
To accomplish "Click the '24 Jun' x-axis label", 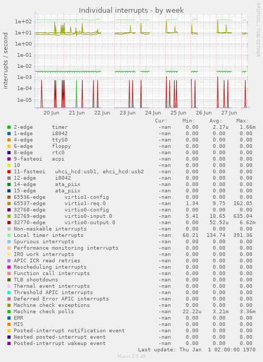I will tap(153, 113).
